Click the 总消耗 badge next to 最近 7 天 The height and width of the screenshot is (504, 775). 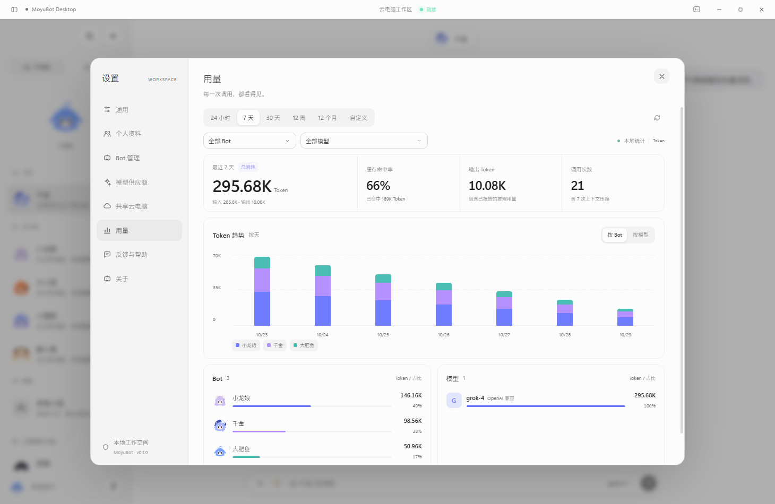248,167
